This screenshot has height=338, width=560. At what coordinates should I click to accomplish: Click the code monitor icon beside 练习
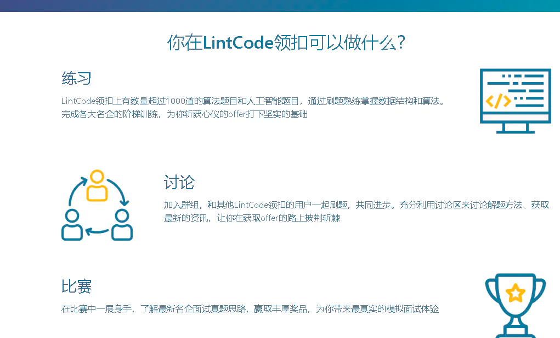[516, 101]
